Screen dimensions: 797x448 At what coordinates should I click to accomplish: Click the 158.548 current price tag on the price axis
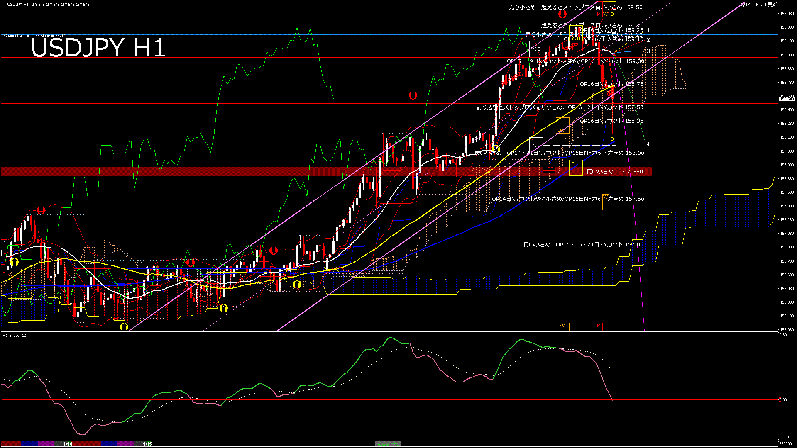(787, 99)
